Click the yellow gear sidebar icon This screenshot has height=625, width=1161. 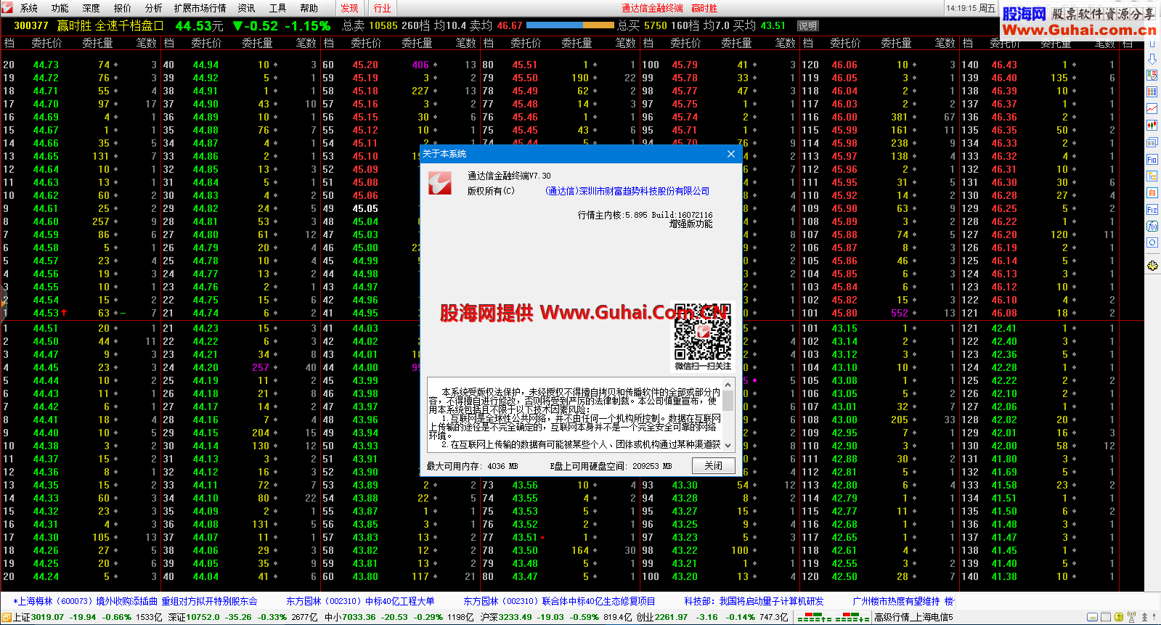[x=1152, y=266]
